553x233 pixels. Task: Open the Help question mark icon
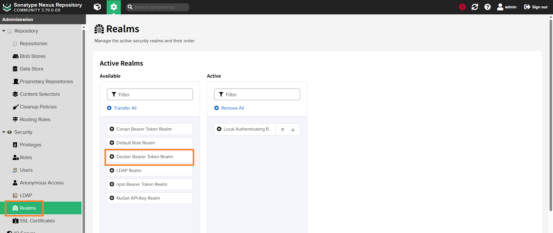tap(488, 7)
